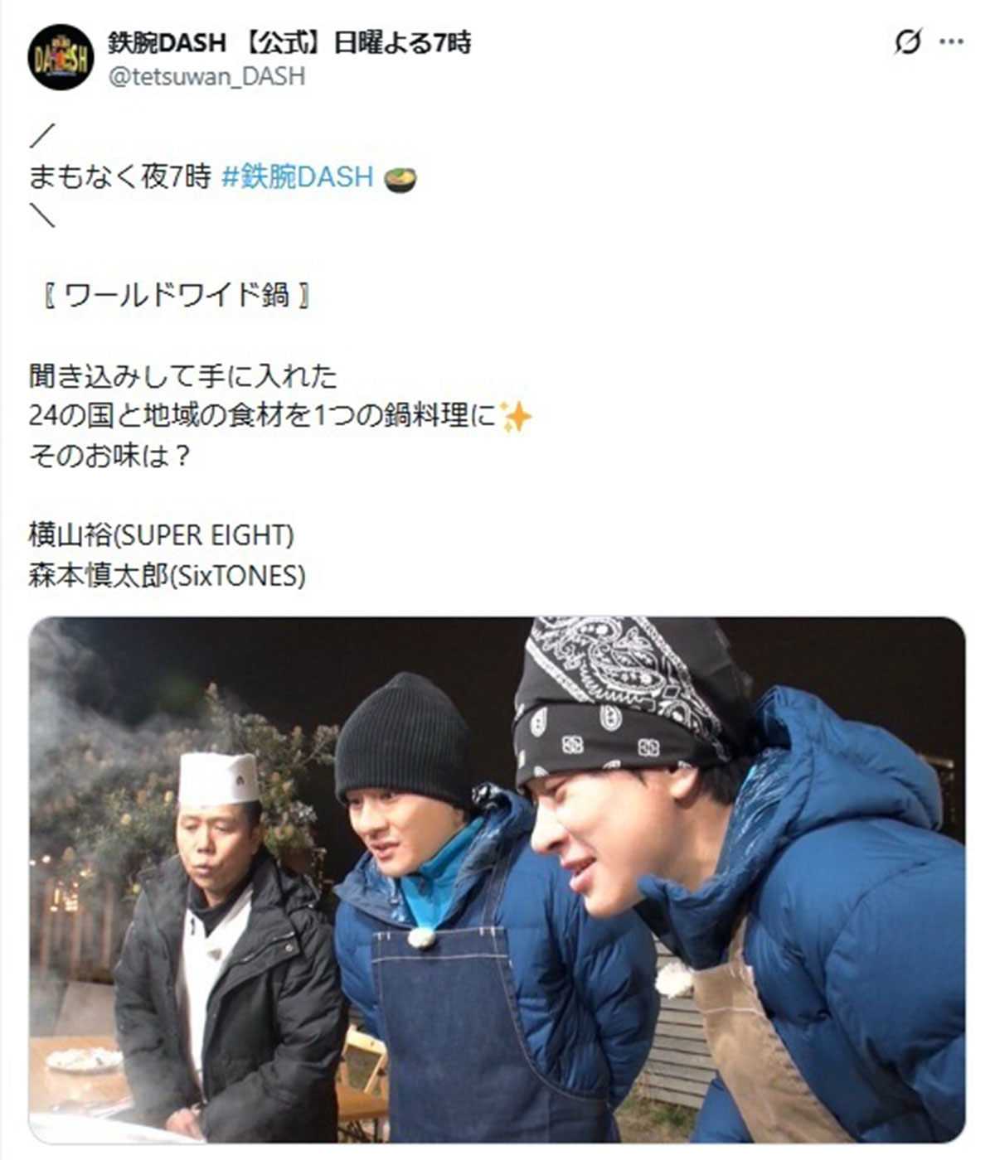Click the black knit beanie in photo
This screenshot has height=1160, width=995.
click(405, 739)
